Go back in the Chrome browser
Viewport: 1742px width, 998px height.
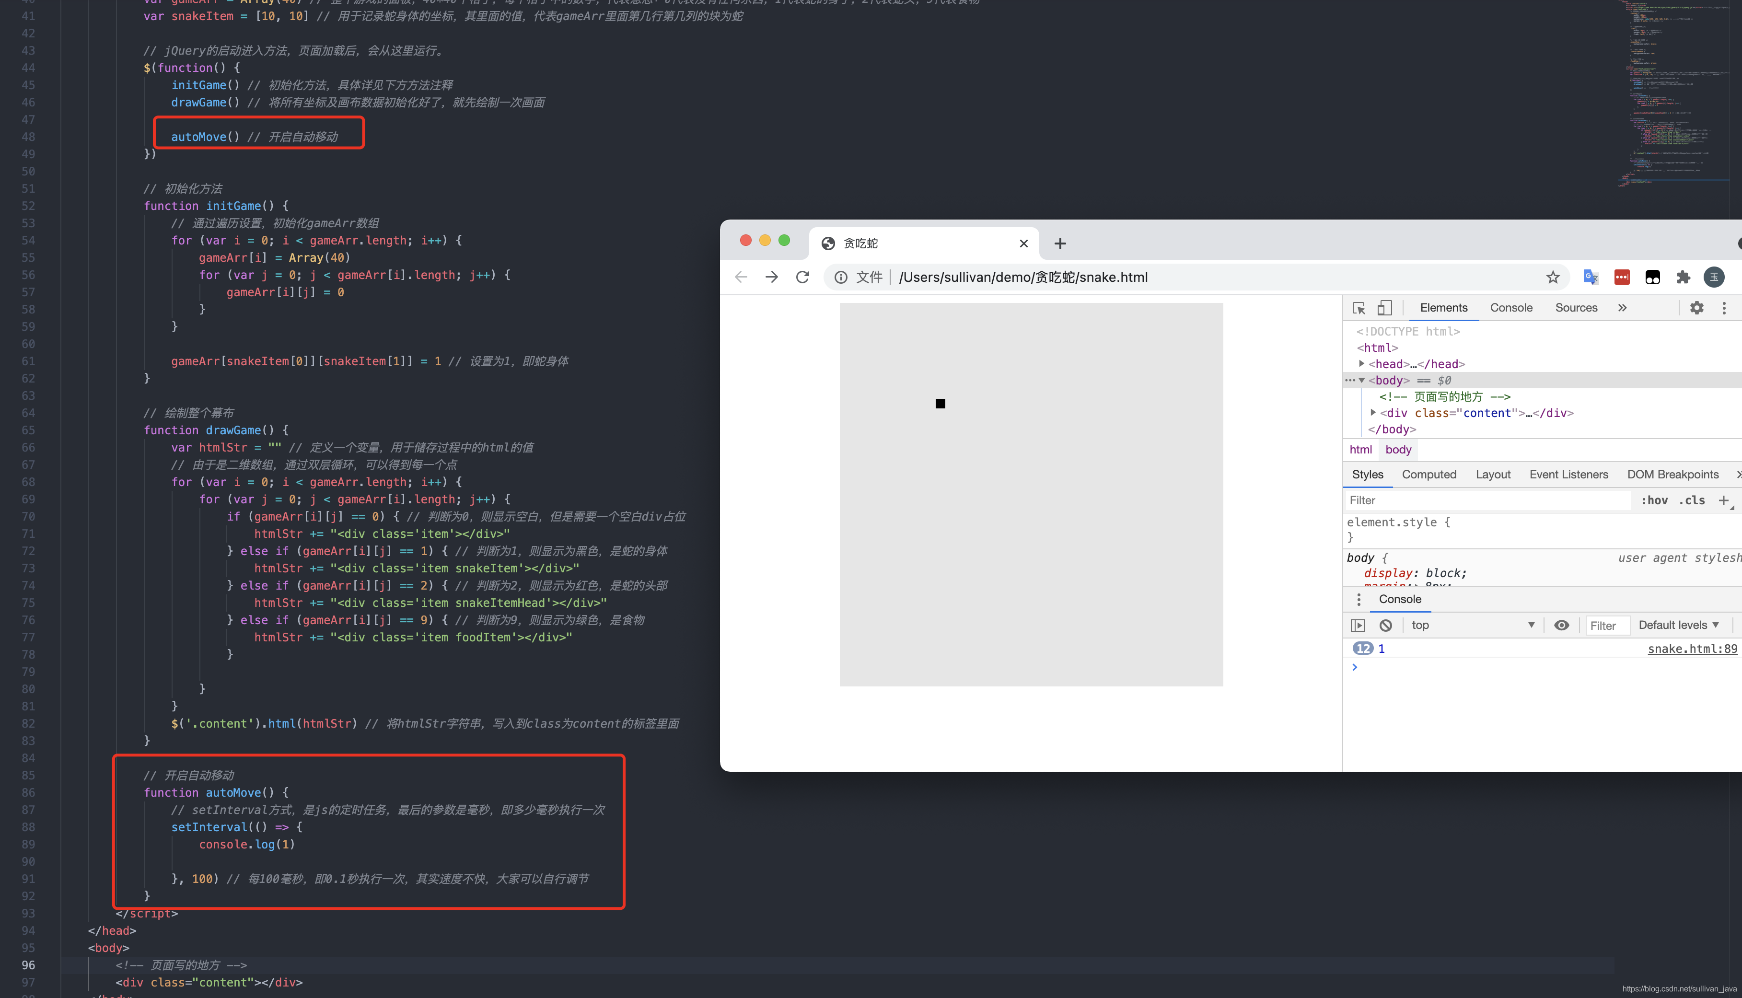coord(741,277)
